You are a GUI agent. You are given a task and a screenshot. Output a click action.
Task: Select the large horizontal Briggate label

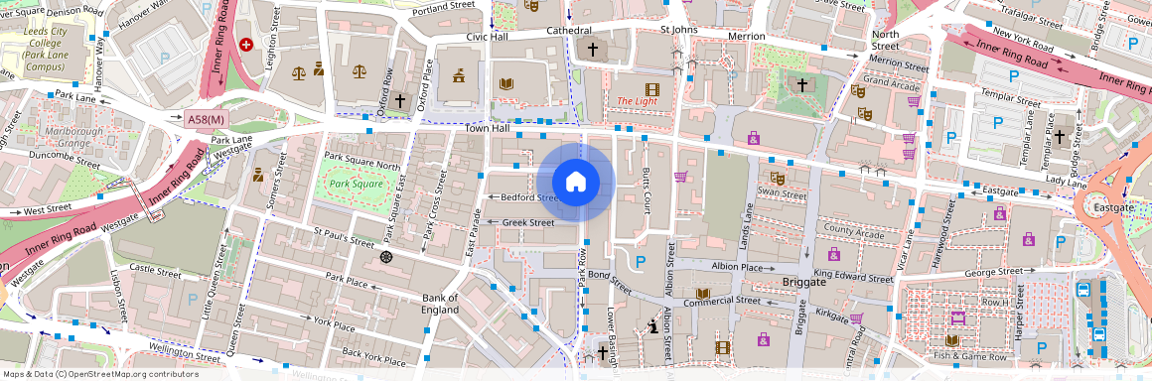click(804, 282)
